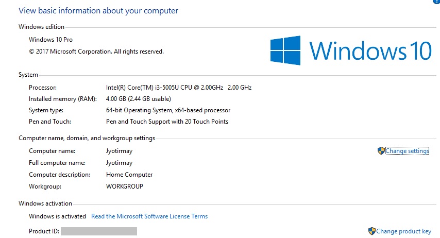440x238 pixels.
Task: Click the 2017 Microsoft Corporation copyright line
Action: [96, 52]
